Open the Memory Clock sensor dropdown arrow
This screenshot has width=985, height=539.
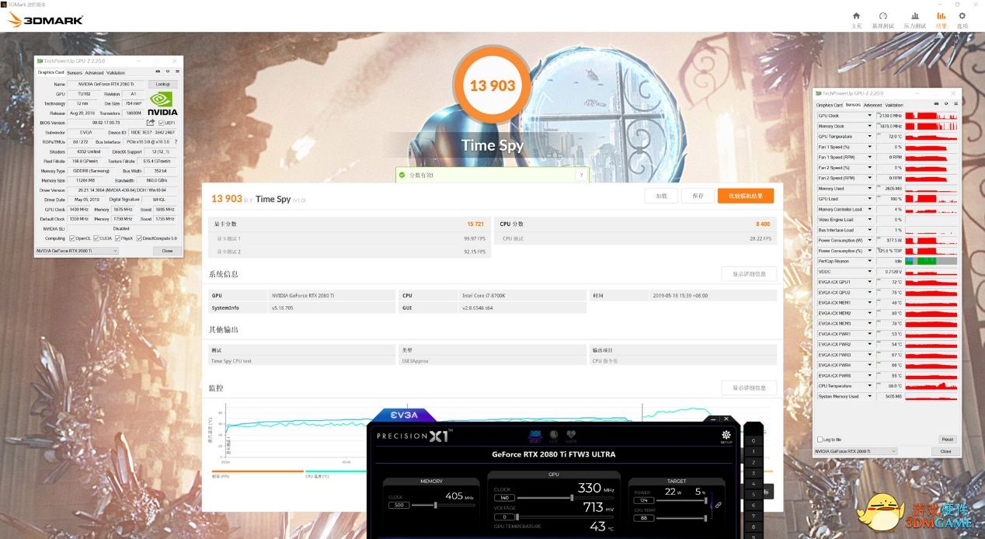[869, 126]
